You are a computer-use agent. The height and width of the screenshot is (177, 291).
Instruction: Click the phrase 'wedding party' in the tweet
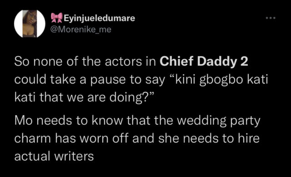[219, 121]
